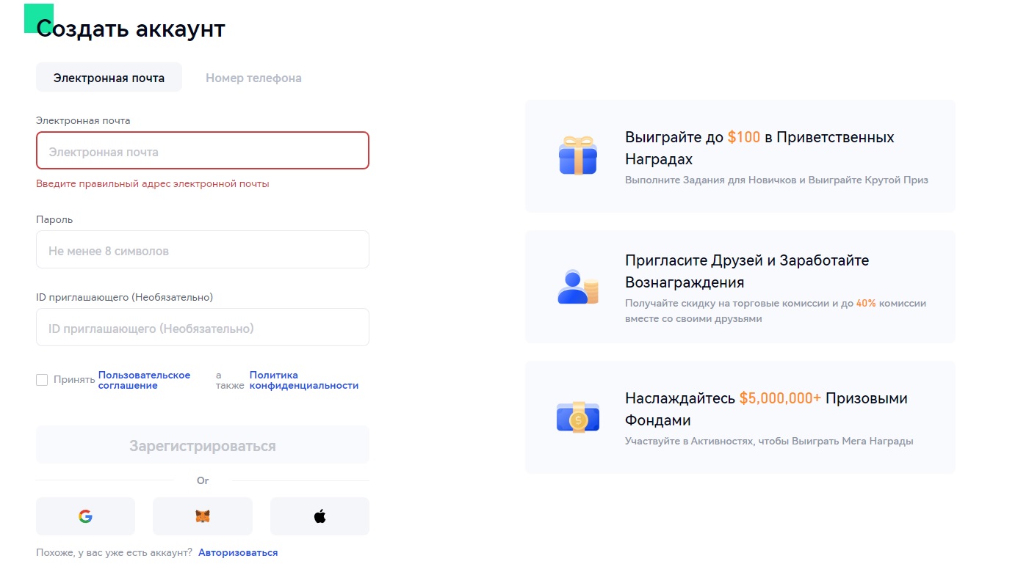This screenshot has height=564, width=1029.
Task: Click the Пароль input field
Action: (202, 250)
